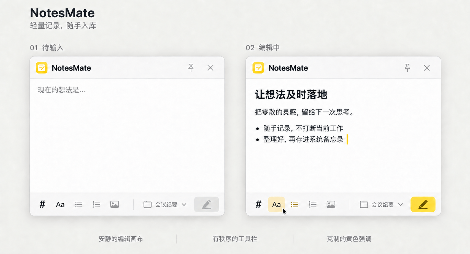Click the line 把零散的灵感，留给下一次思考。
The width and height of the screenshot is (470, 254).
[304, 112]
